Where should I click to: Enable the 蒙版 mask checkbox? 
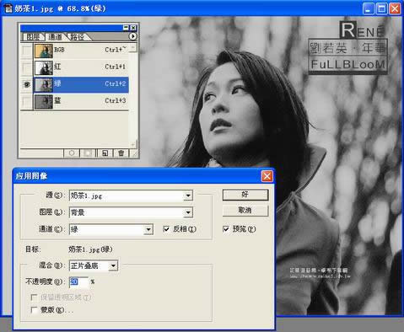click(34, 310)
